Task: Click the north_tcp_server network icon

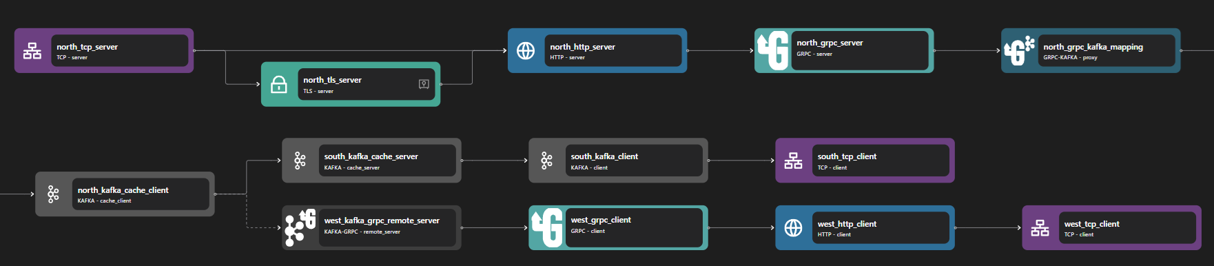Action: 32,51
